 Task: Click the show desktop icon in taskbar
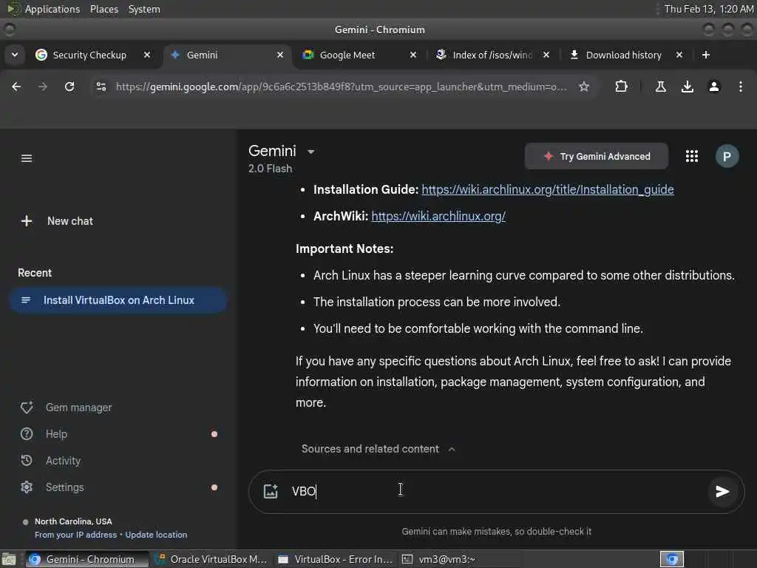tap(9, 560)
